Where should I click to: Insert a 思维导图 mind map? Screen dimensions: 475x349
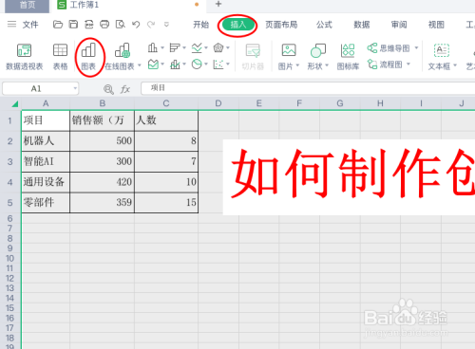(392, 48)
